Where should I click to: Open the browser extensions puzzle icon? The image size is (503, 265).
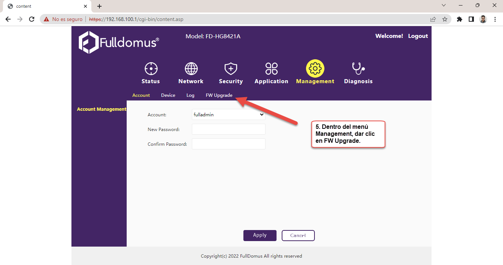pyautogui.click(x=460, y=19)
